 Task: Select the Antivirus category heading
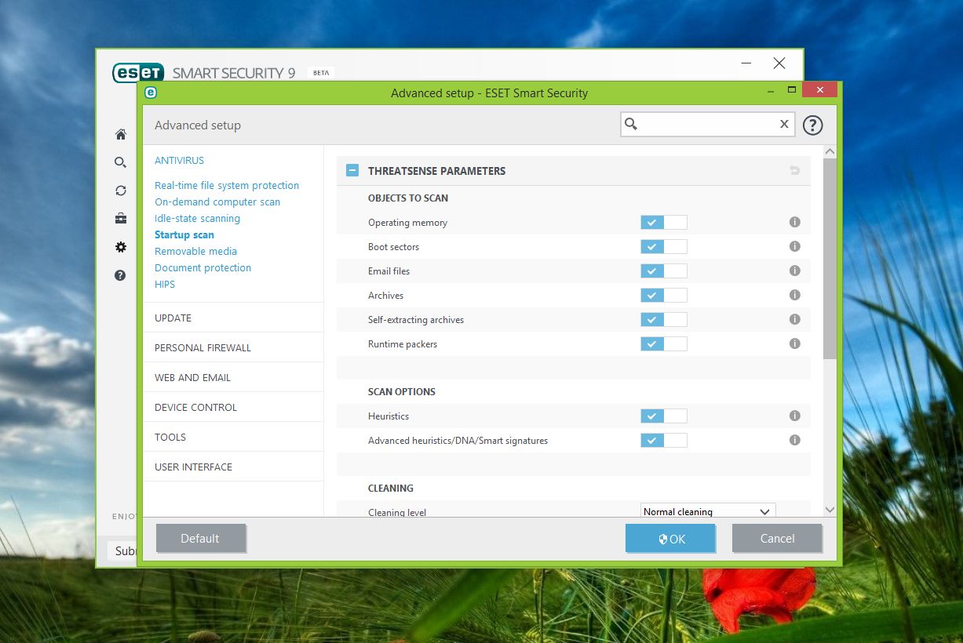pyautogui.click(x=179, y=160)
